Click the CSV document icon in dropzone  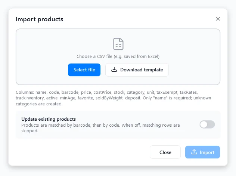118,44
